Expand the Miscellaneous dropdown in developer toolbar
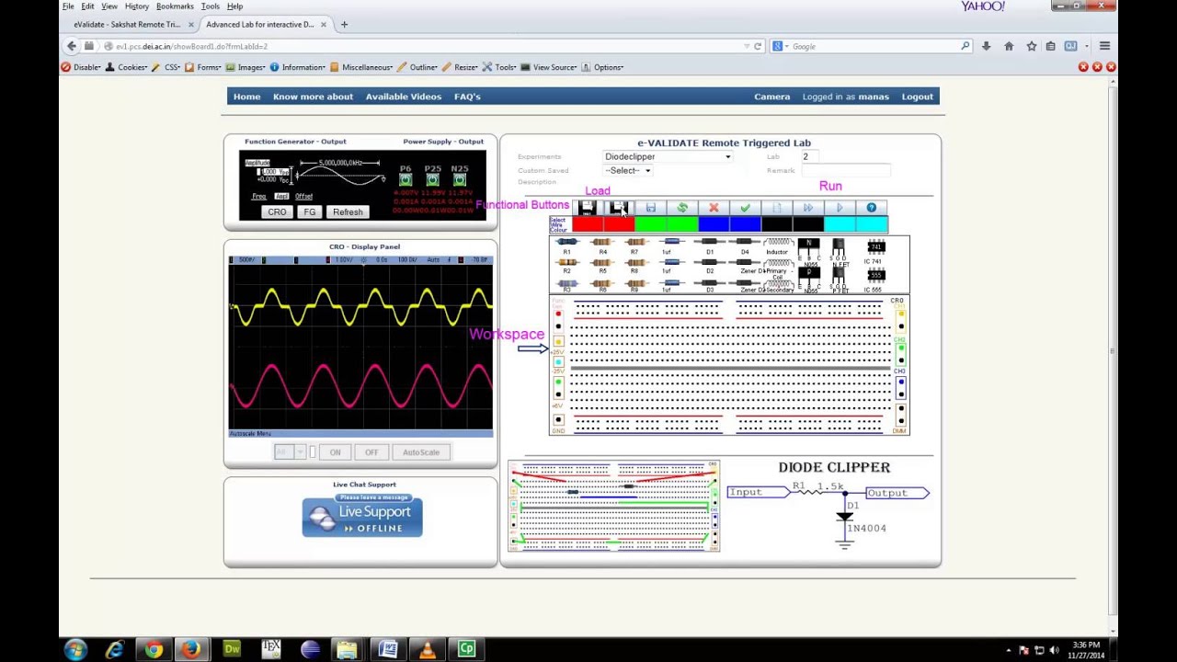This screenshot has height=662, width=1177. (362, 67)
